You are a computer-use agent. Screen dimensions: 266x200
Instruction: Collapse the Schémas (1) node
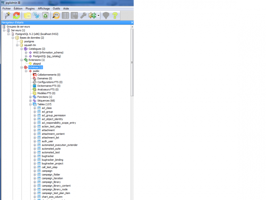(22, 68)
